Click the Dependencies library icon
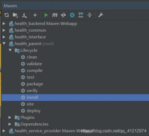The width and height of the screenshot is (149, 136). tap(17, 124)
